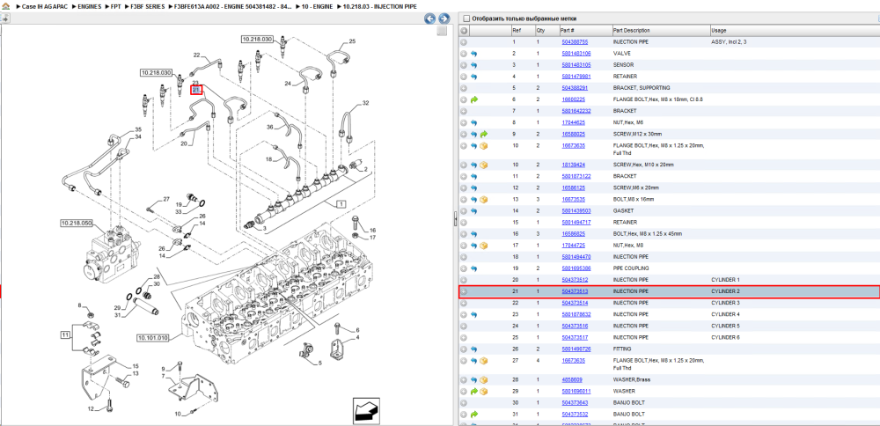Open part number link 504373643
Image resolution: width=880 pixels, height=426 pixels.
575,402
